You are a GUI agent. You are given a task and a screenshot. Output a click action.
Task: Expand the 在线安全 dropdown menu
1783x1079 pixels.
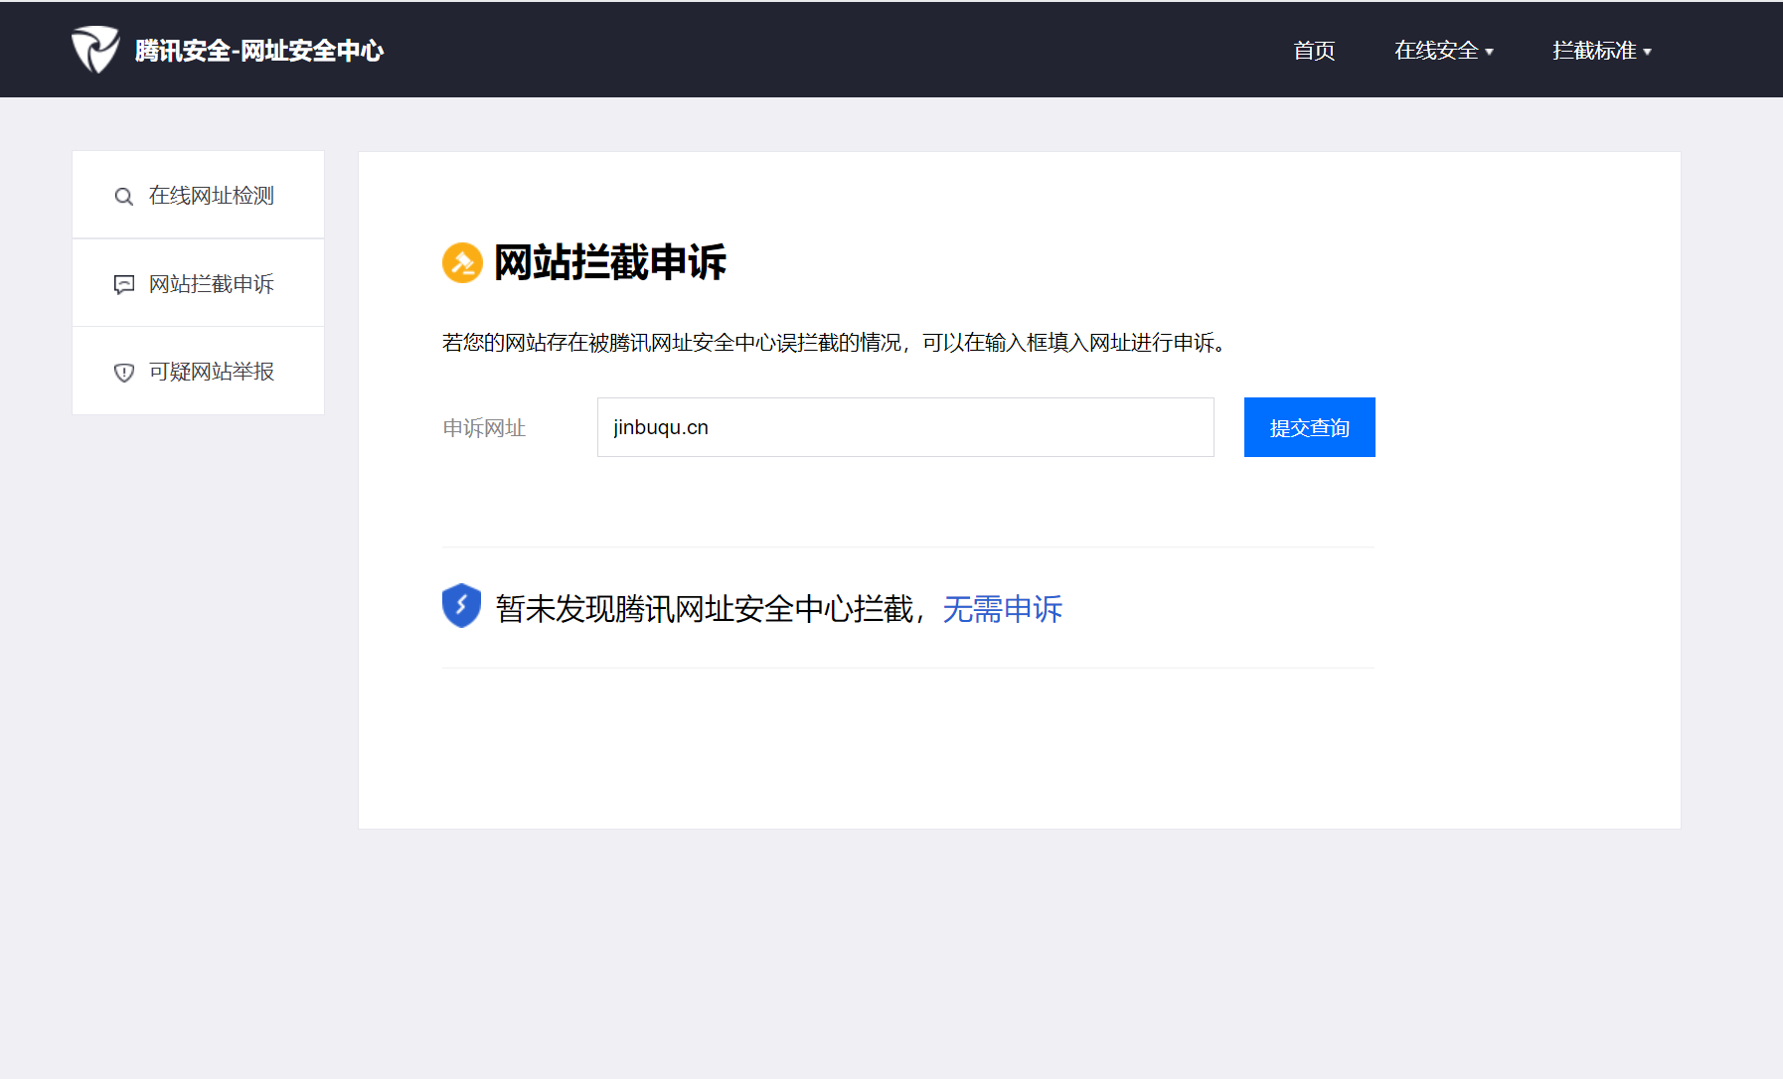[1444, 51]
